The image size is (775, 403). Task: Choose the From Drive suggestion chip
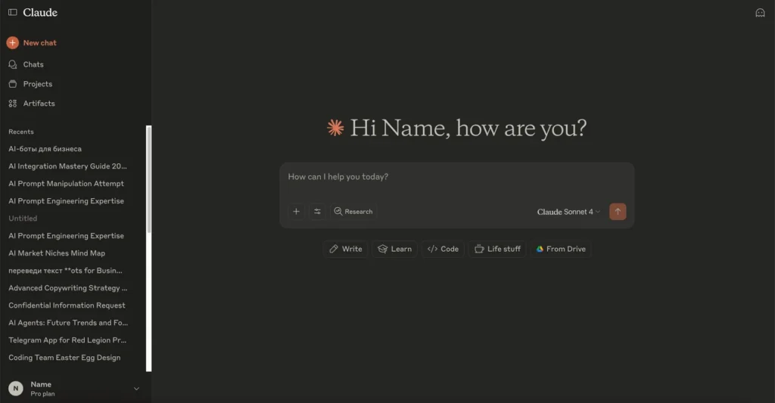pos(561,249)
